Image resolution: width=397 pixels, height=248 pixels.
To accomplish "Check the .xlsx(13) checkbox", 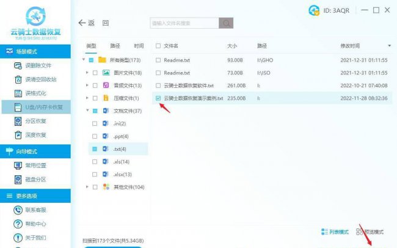I will pyautogui.click(x=95, y=174).
